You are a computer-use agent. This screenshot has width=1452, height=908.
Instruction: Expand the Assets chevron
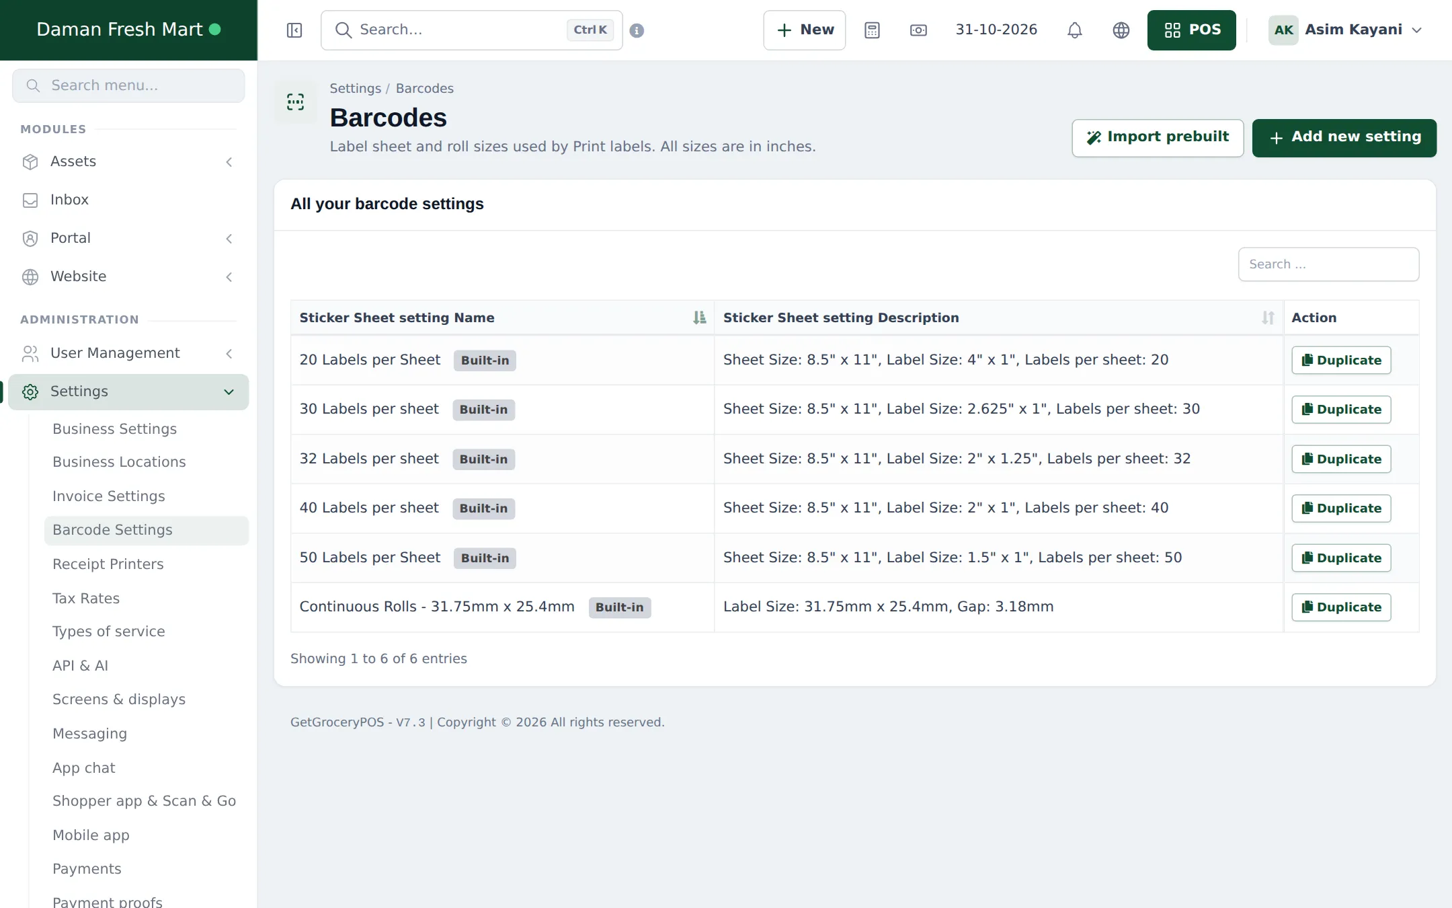coord(229,162)
